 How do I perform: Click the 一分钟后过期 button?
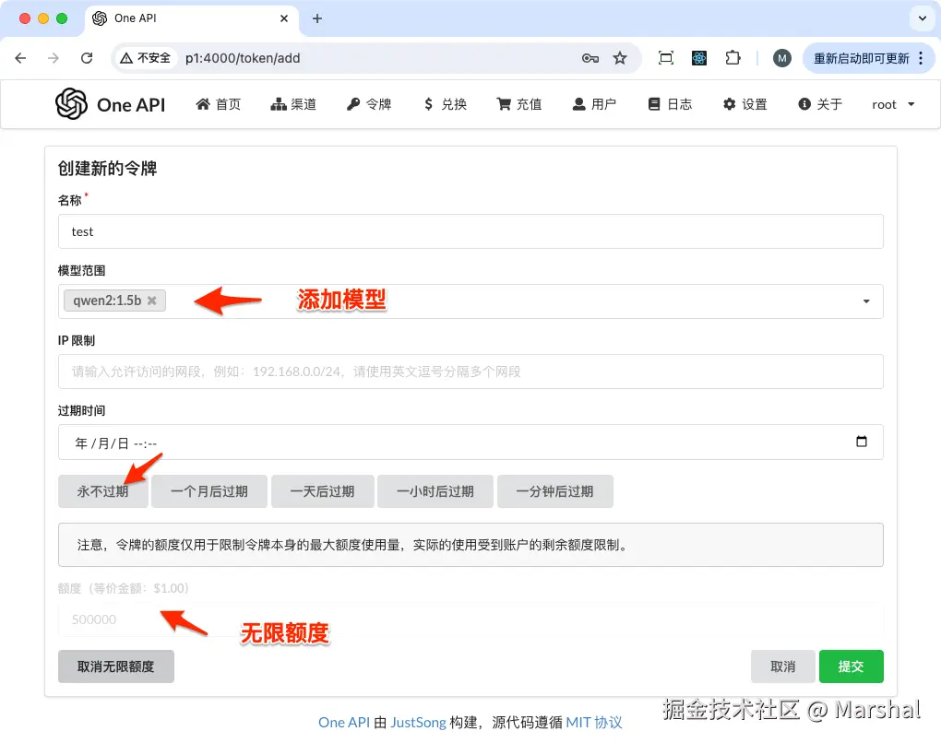[x=555, y=491]
